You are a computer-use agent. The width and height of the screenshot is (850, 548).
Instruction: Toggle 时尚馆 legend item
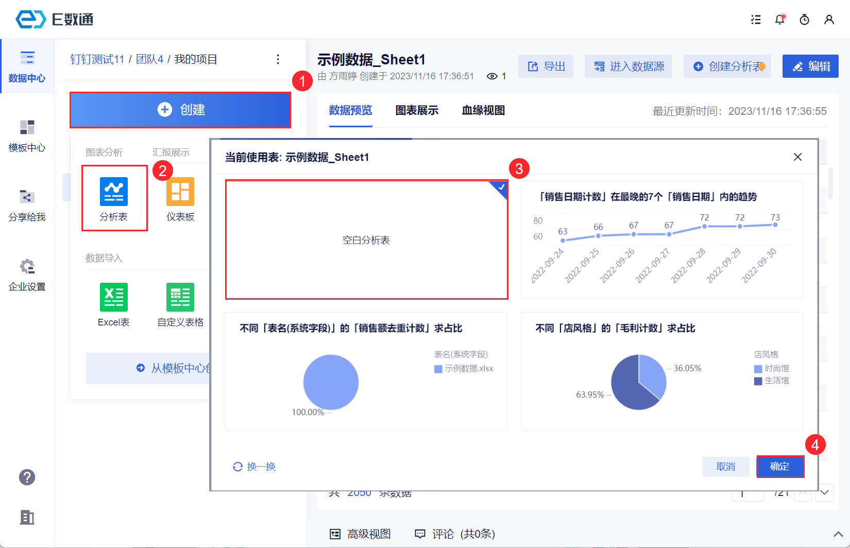coord(771,369)
